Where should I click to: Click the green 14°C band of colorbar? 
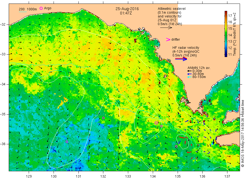pos(226,35)
